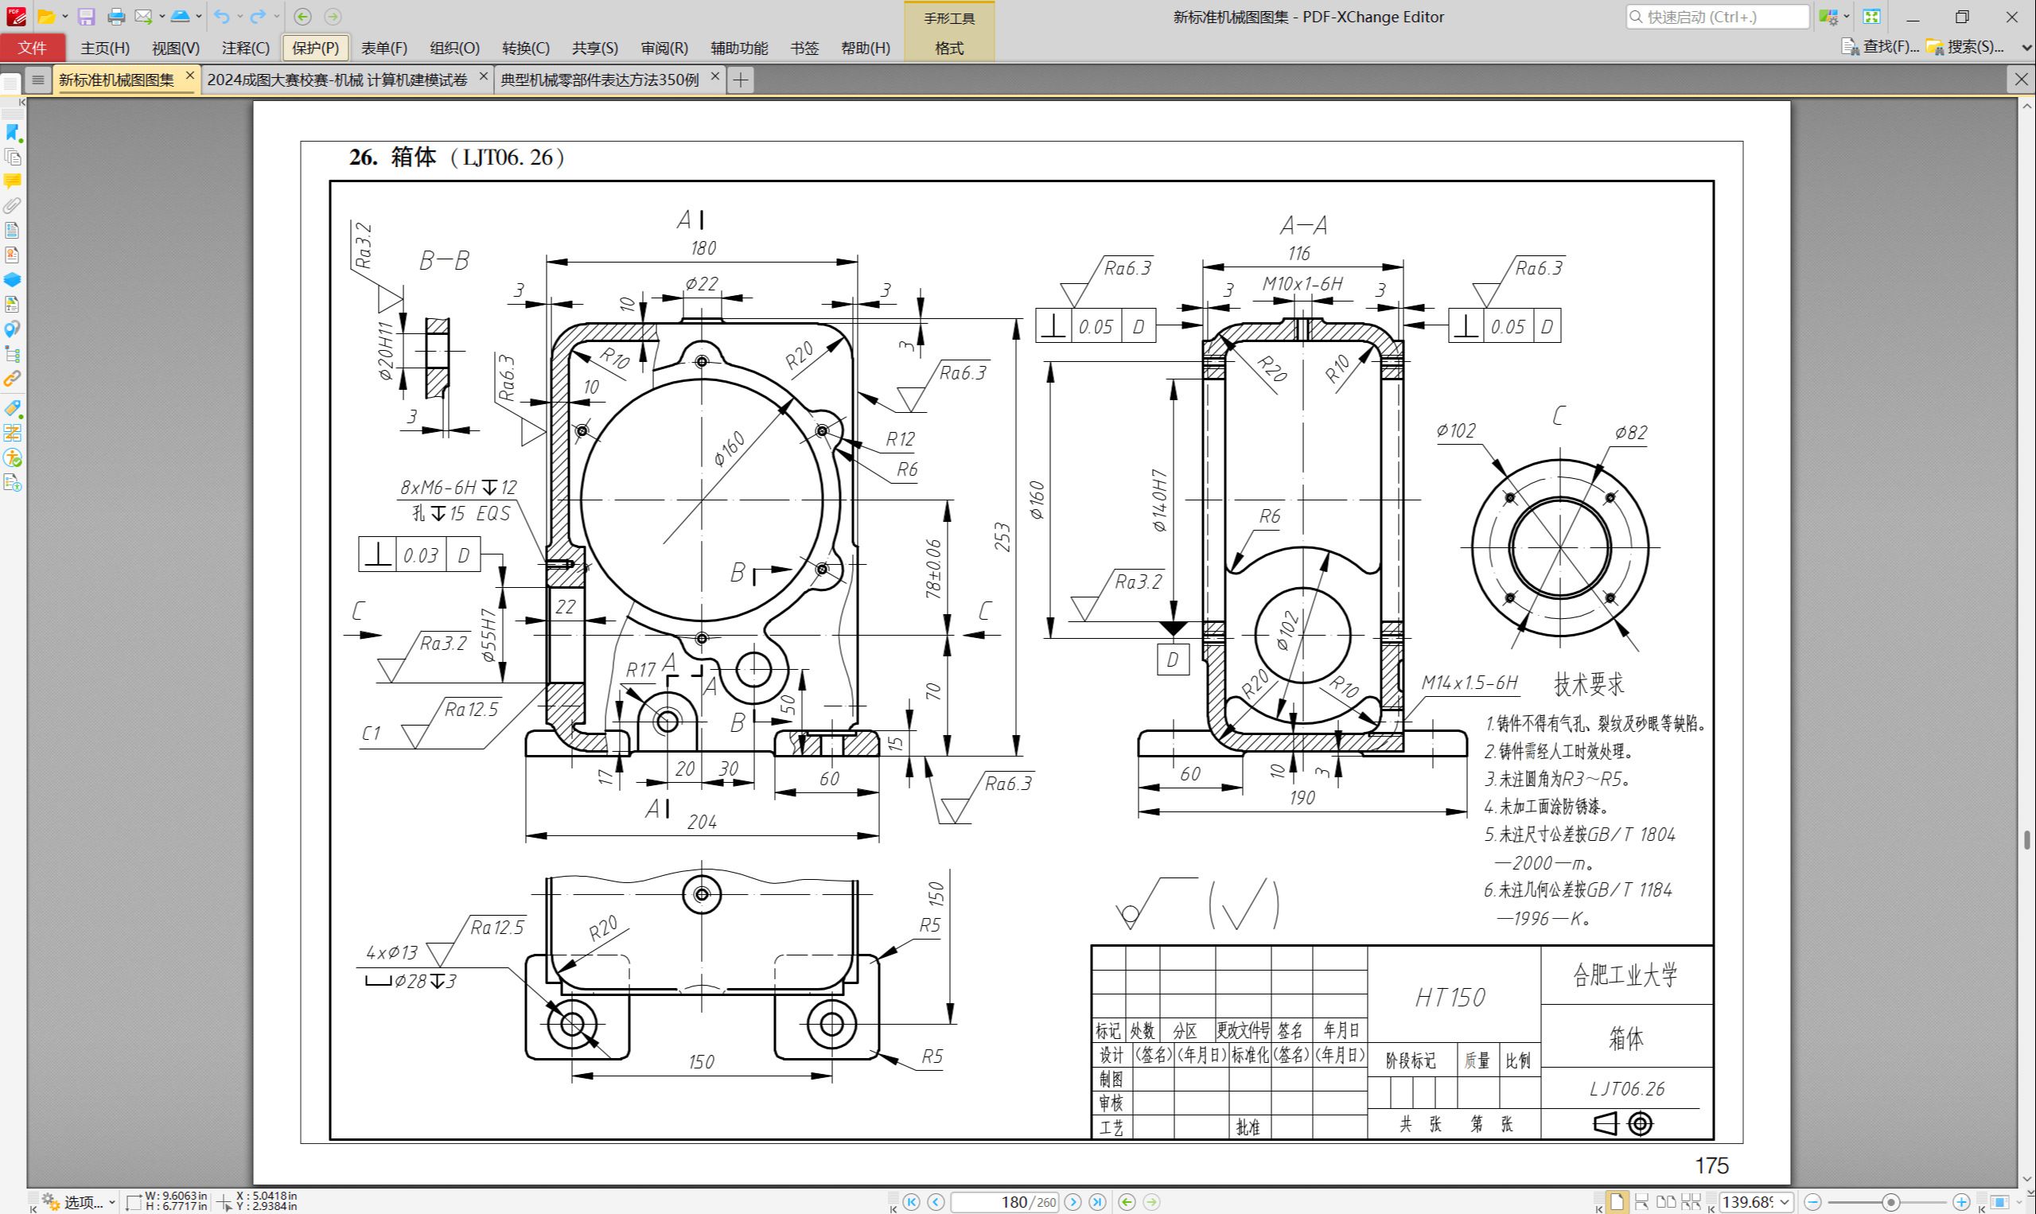Open the Bookmarks panel in the sidebar

pos(10,134)
